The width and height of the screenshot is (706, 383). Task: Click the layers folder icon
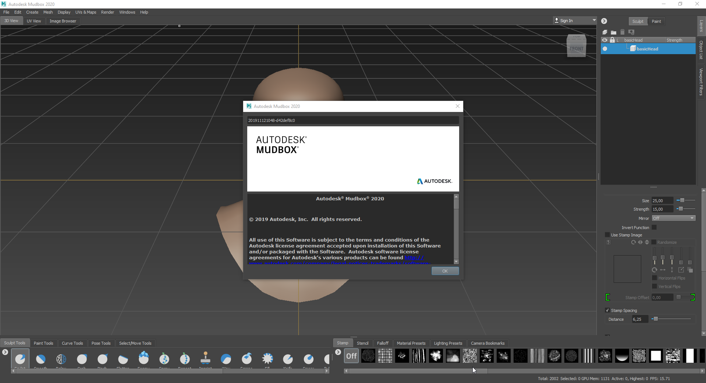(613, 32)
